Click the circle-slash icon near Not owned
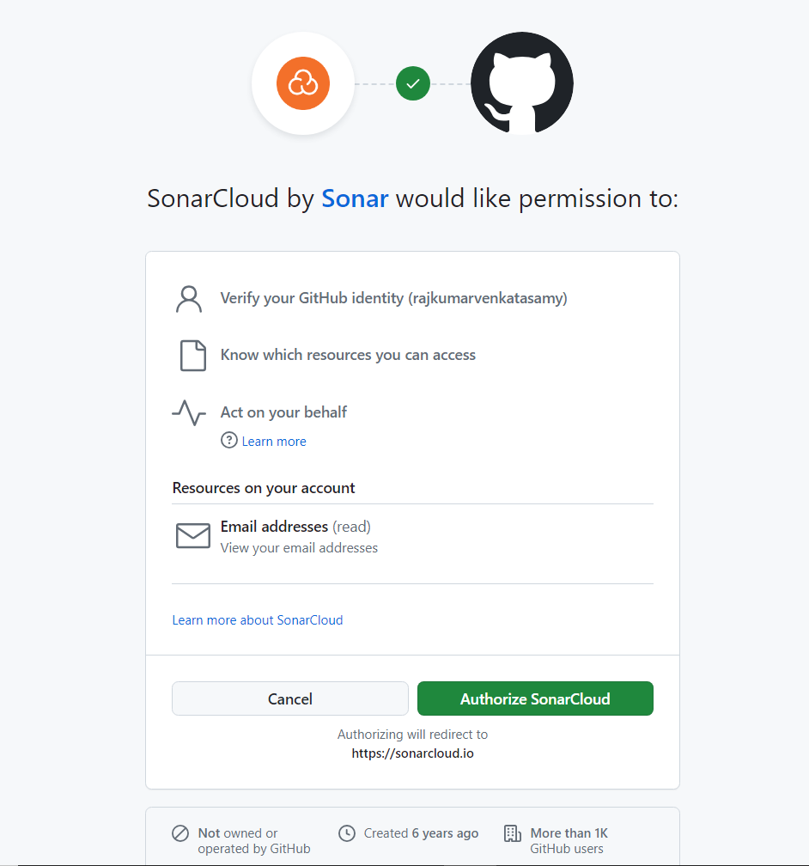 point(180,832)
